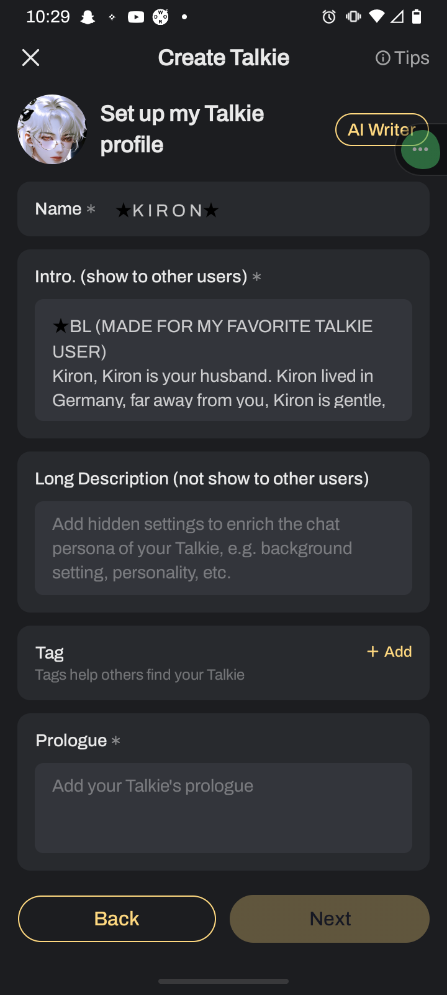The width and height of the screenshot is (447, 995).
Task: Tap the vibrate mode status icon
Action: (x=353, y=17)
